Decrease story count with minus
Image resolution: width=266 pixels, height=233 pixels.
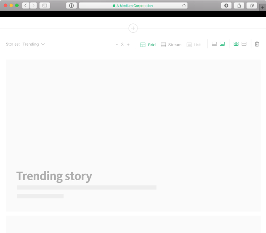(x=117, y=45)
